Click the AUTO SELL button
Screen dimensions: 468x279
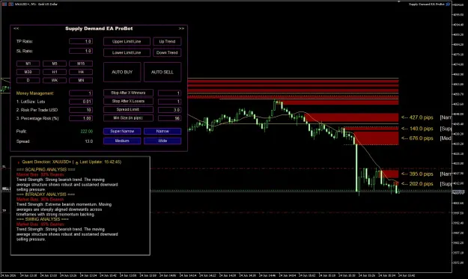click(x=162, y=72)
